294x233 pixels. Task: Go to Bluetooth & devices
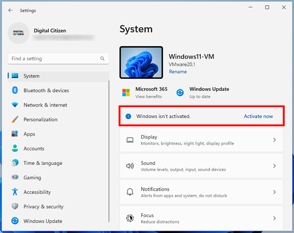coord(58,91)
